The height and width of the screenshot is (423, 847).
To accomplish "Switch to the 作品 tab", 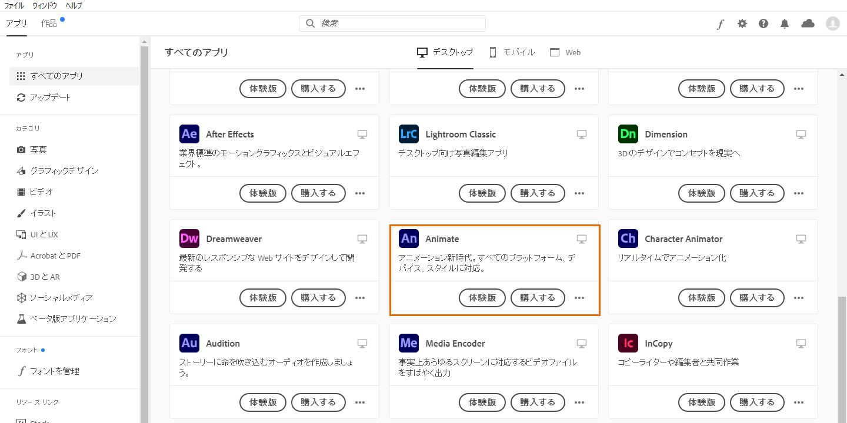I will (49, 23).
